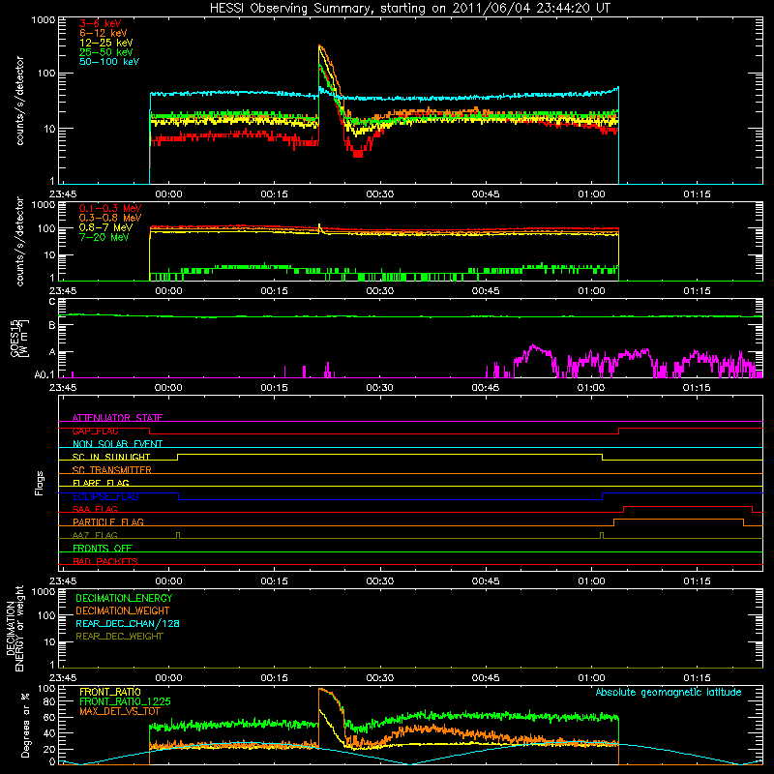
Task: Click the 0.8-7 MeV legend entry
Action: pos(105,227)
